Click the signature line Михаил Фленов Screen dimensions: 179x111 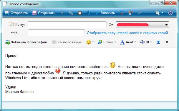[19, 92]
